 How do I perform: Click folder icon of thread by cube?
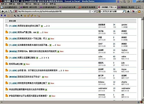7,57
